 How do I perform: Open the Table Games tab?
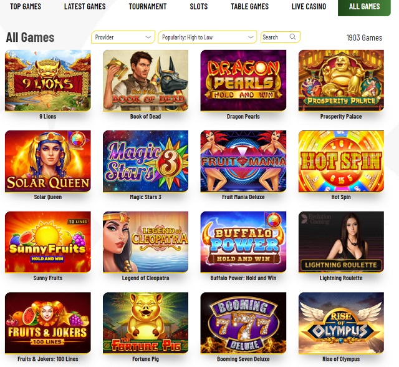click(x=249, y=6)
